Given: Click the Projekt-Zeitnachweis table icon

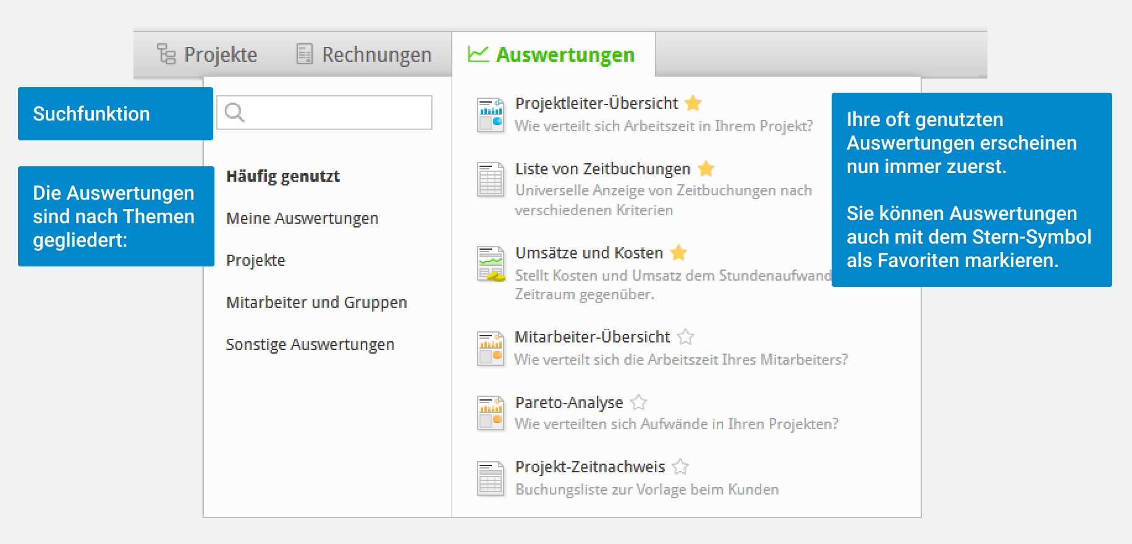Looking at the screenshot, I should click(491, 478).
